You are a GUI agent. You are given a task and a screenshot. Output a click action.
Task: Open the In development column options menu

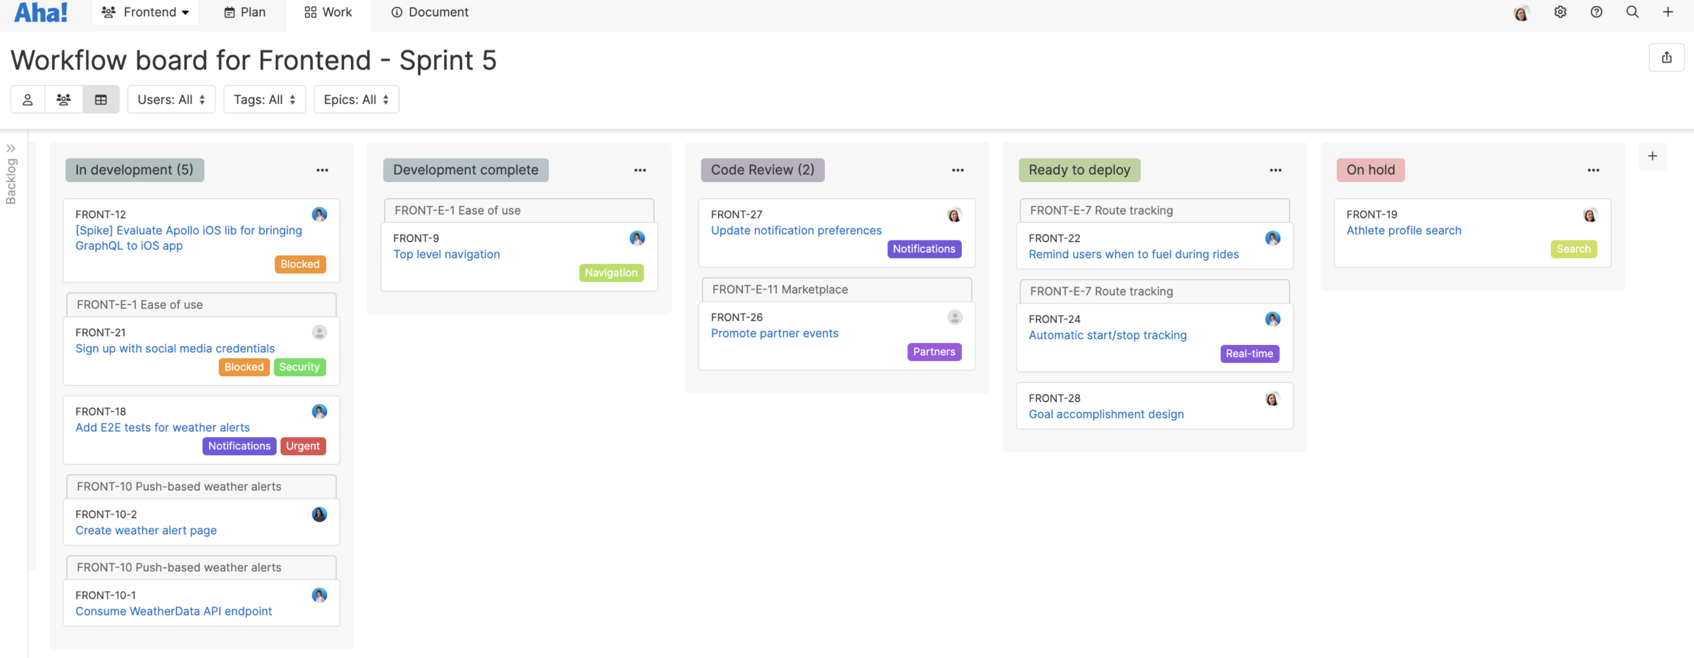pyautogui.click(x=322, y=170)
